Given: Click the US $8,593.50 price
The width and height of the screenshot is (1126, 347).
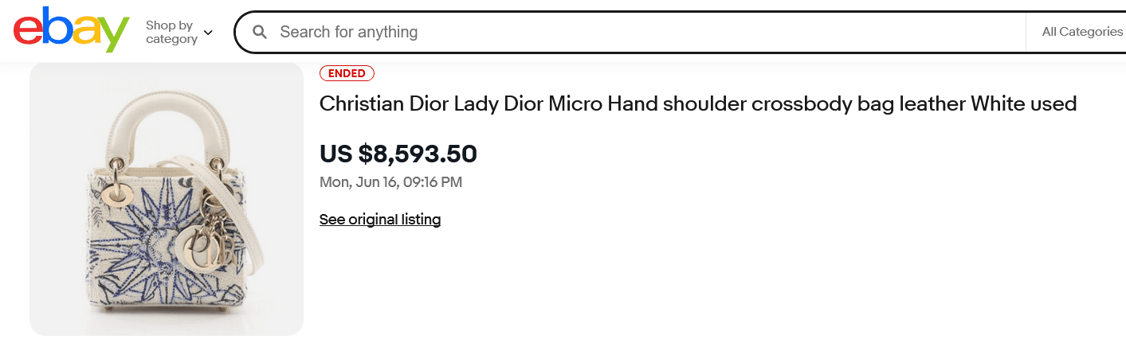Looking at the screenshot, I should (x=398, y=153).
